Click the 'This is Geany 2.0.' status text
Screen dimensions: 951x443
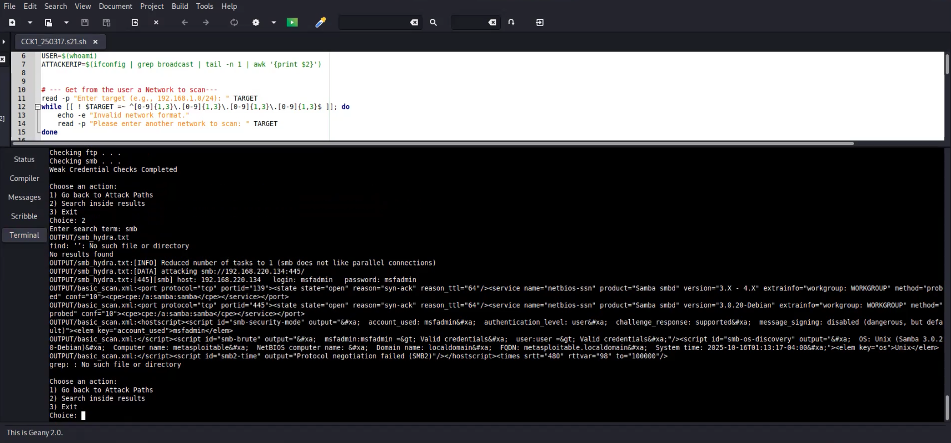pyautogui.click(x=34, y=432)
